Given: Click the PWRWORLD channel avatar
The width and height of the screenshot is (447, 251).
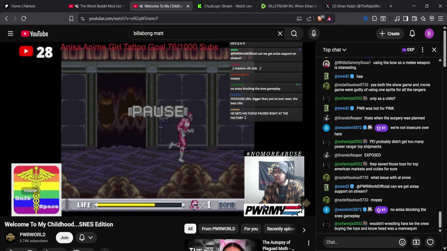Looking at the screenshot, I should click(x=10, y=237).
